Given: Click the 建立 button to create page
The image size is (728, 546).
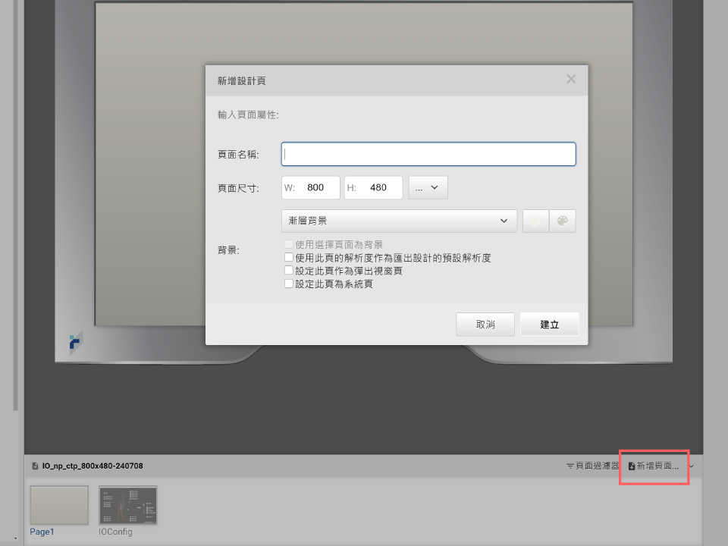Looking at the screenshot, I should [549, 324].
